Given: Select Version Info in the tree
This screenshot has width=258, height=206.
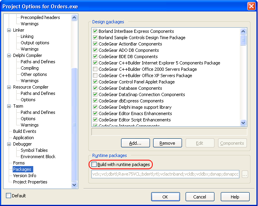Looking at the screenshot, I should (25, 176).
